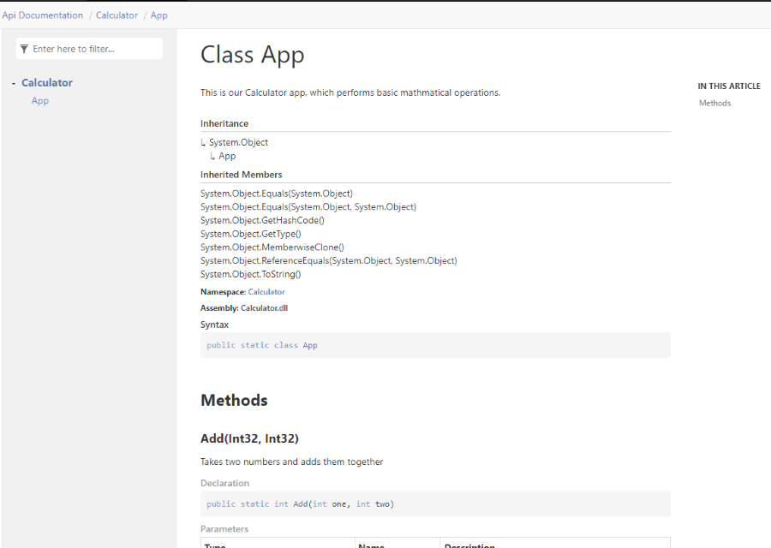Open the Calculator namespace link
This screenshot has width=771, height=548.
tap(266, 292)
